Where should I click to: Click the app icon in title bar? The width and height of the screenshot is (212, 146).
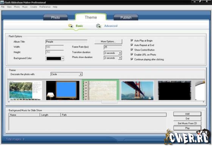[2, 2]
